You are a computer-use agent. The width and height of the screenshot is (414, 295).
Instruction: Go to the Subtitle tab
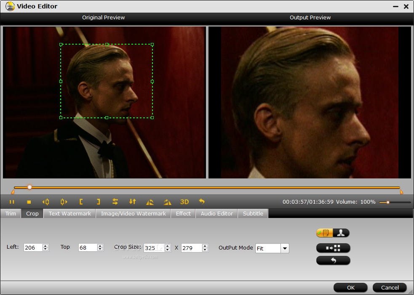pyautogui.click(x=253, y=213)
